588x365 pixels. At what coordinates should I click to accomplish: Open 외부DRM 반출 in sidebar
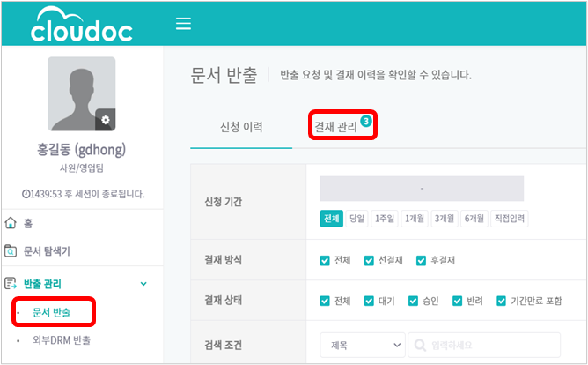click(x=61, y=339)
